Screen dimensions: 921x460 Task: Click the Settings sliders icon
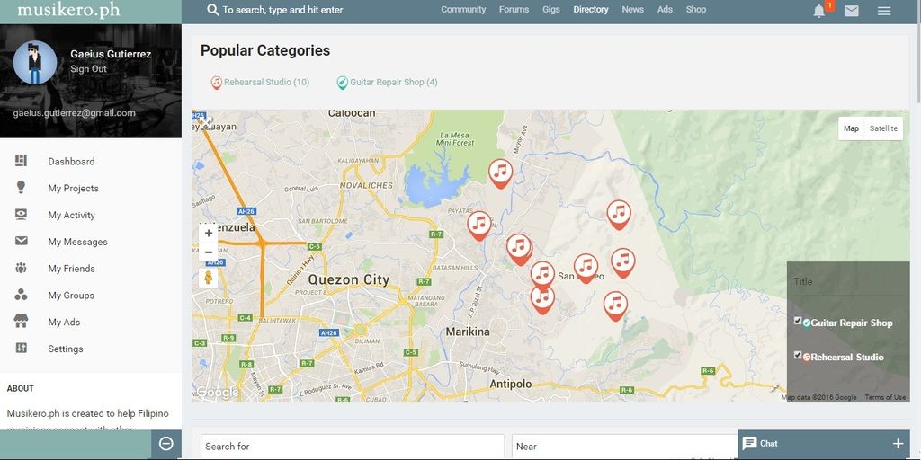click(x=22, y=348)
